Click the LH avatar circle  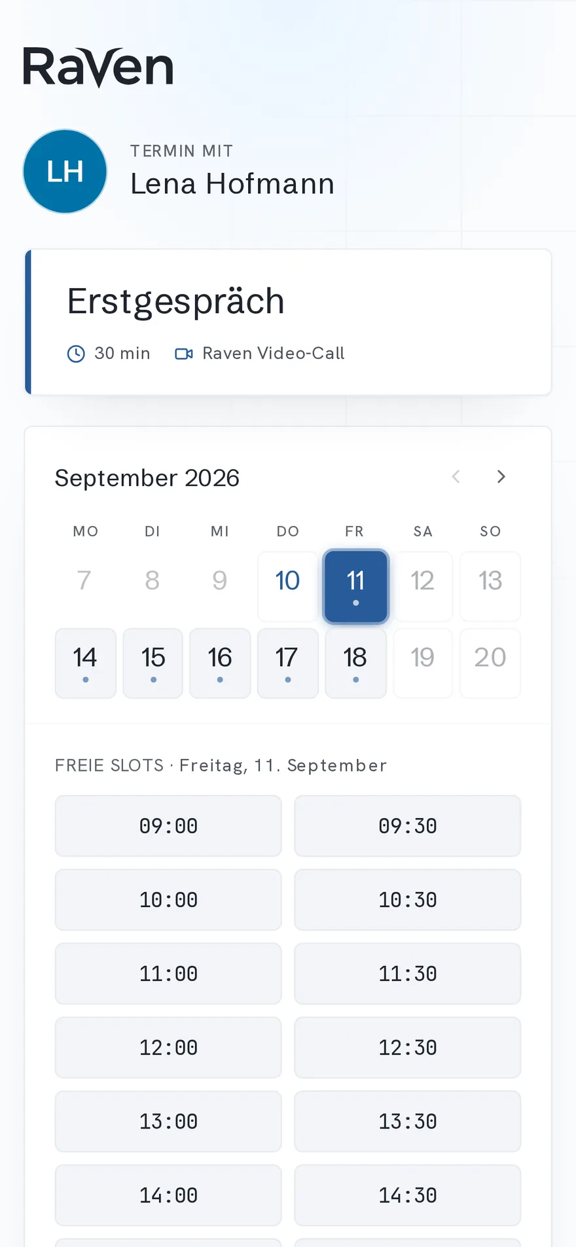(65, 172)
